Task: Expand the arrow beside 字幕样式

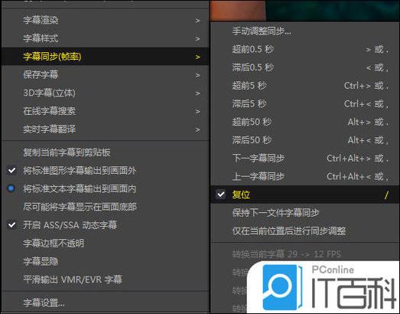Action: [x=197, y=39]
